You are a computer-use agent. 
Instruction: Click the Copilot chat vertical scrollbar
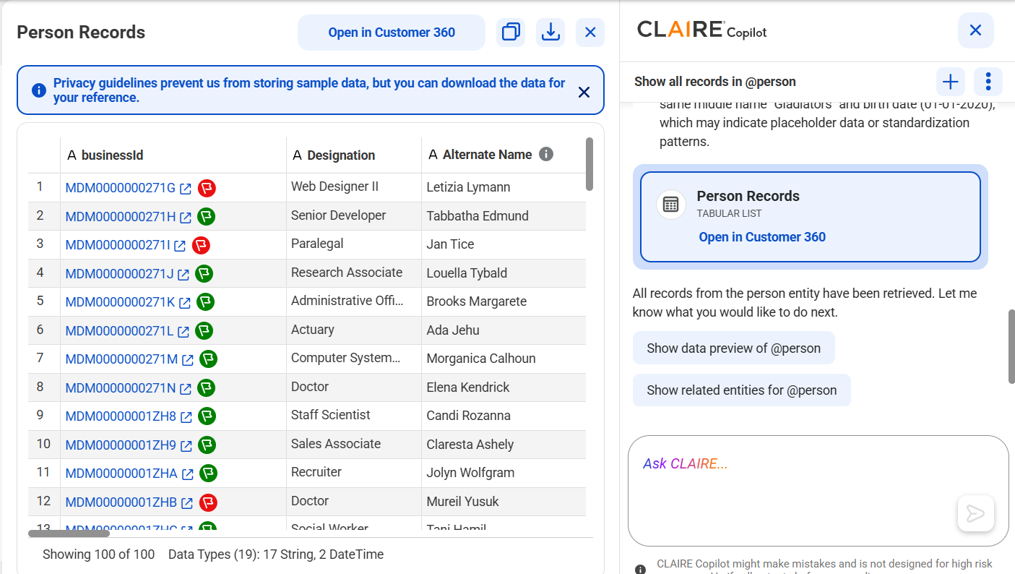tap(1011, 346)
